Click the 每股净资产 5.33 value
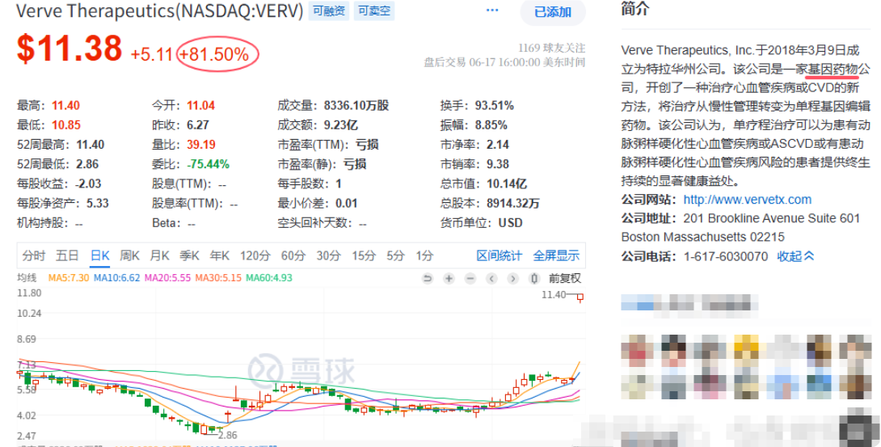The height and width of the screenshot is (447, 881). click(x=98, y=203)
